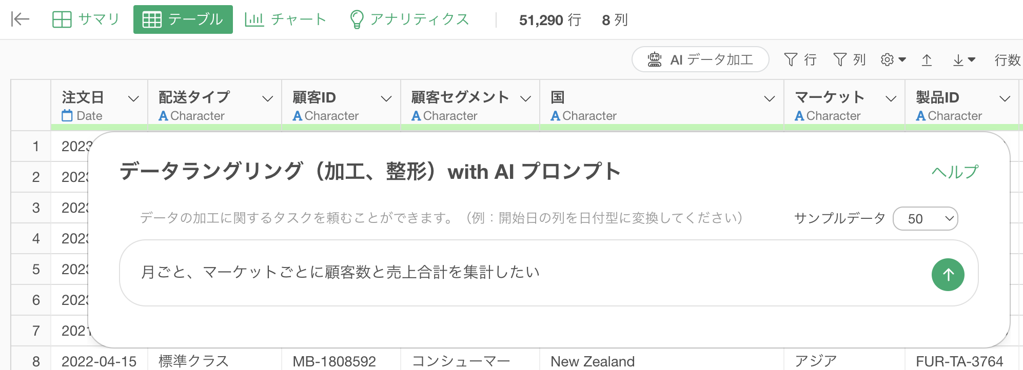1023x370 pixels.
Task: Click the collapse panel arrow icon
Action: point(20,19)
